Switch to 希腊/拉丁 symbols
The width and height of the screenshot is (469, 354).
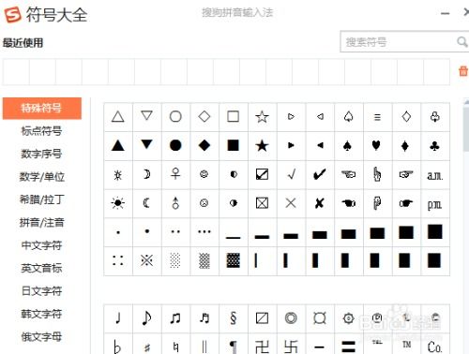pyautogui.click(x=41, y=199)
